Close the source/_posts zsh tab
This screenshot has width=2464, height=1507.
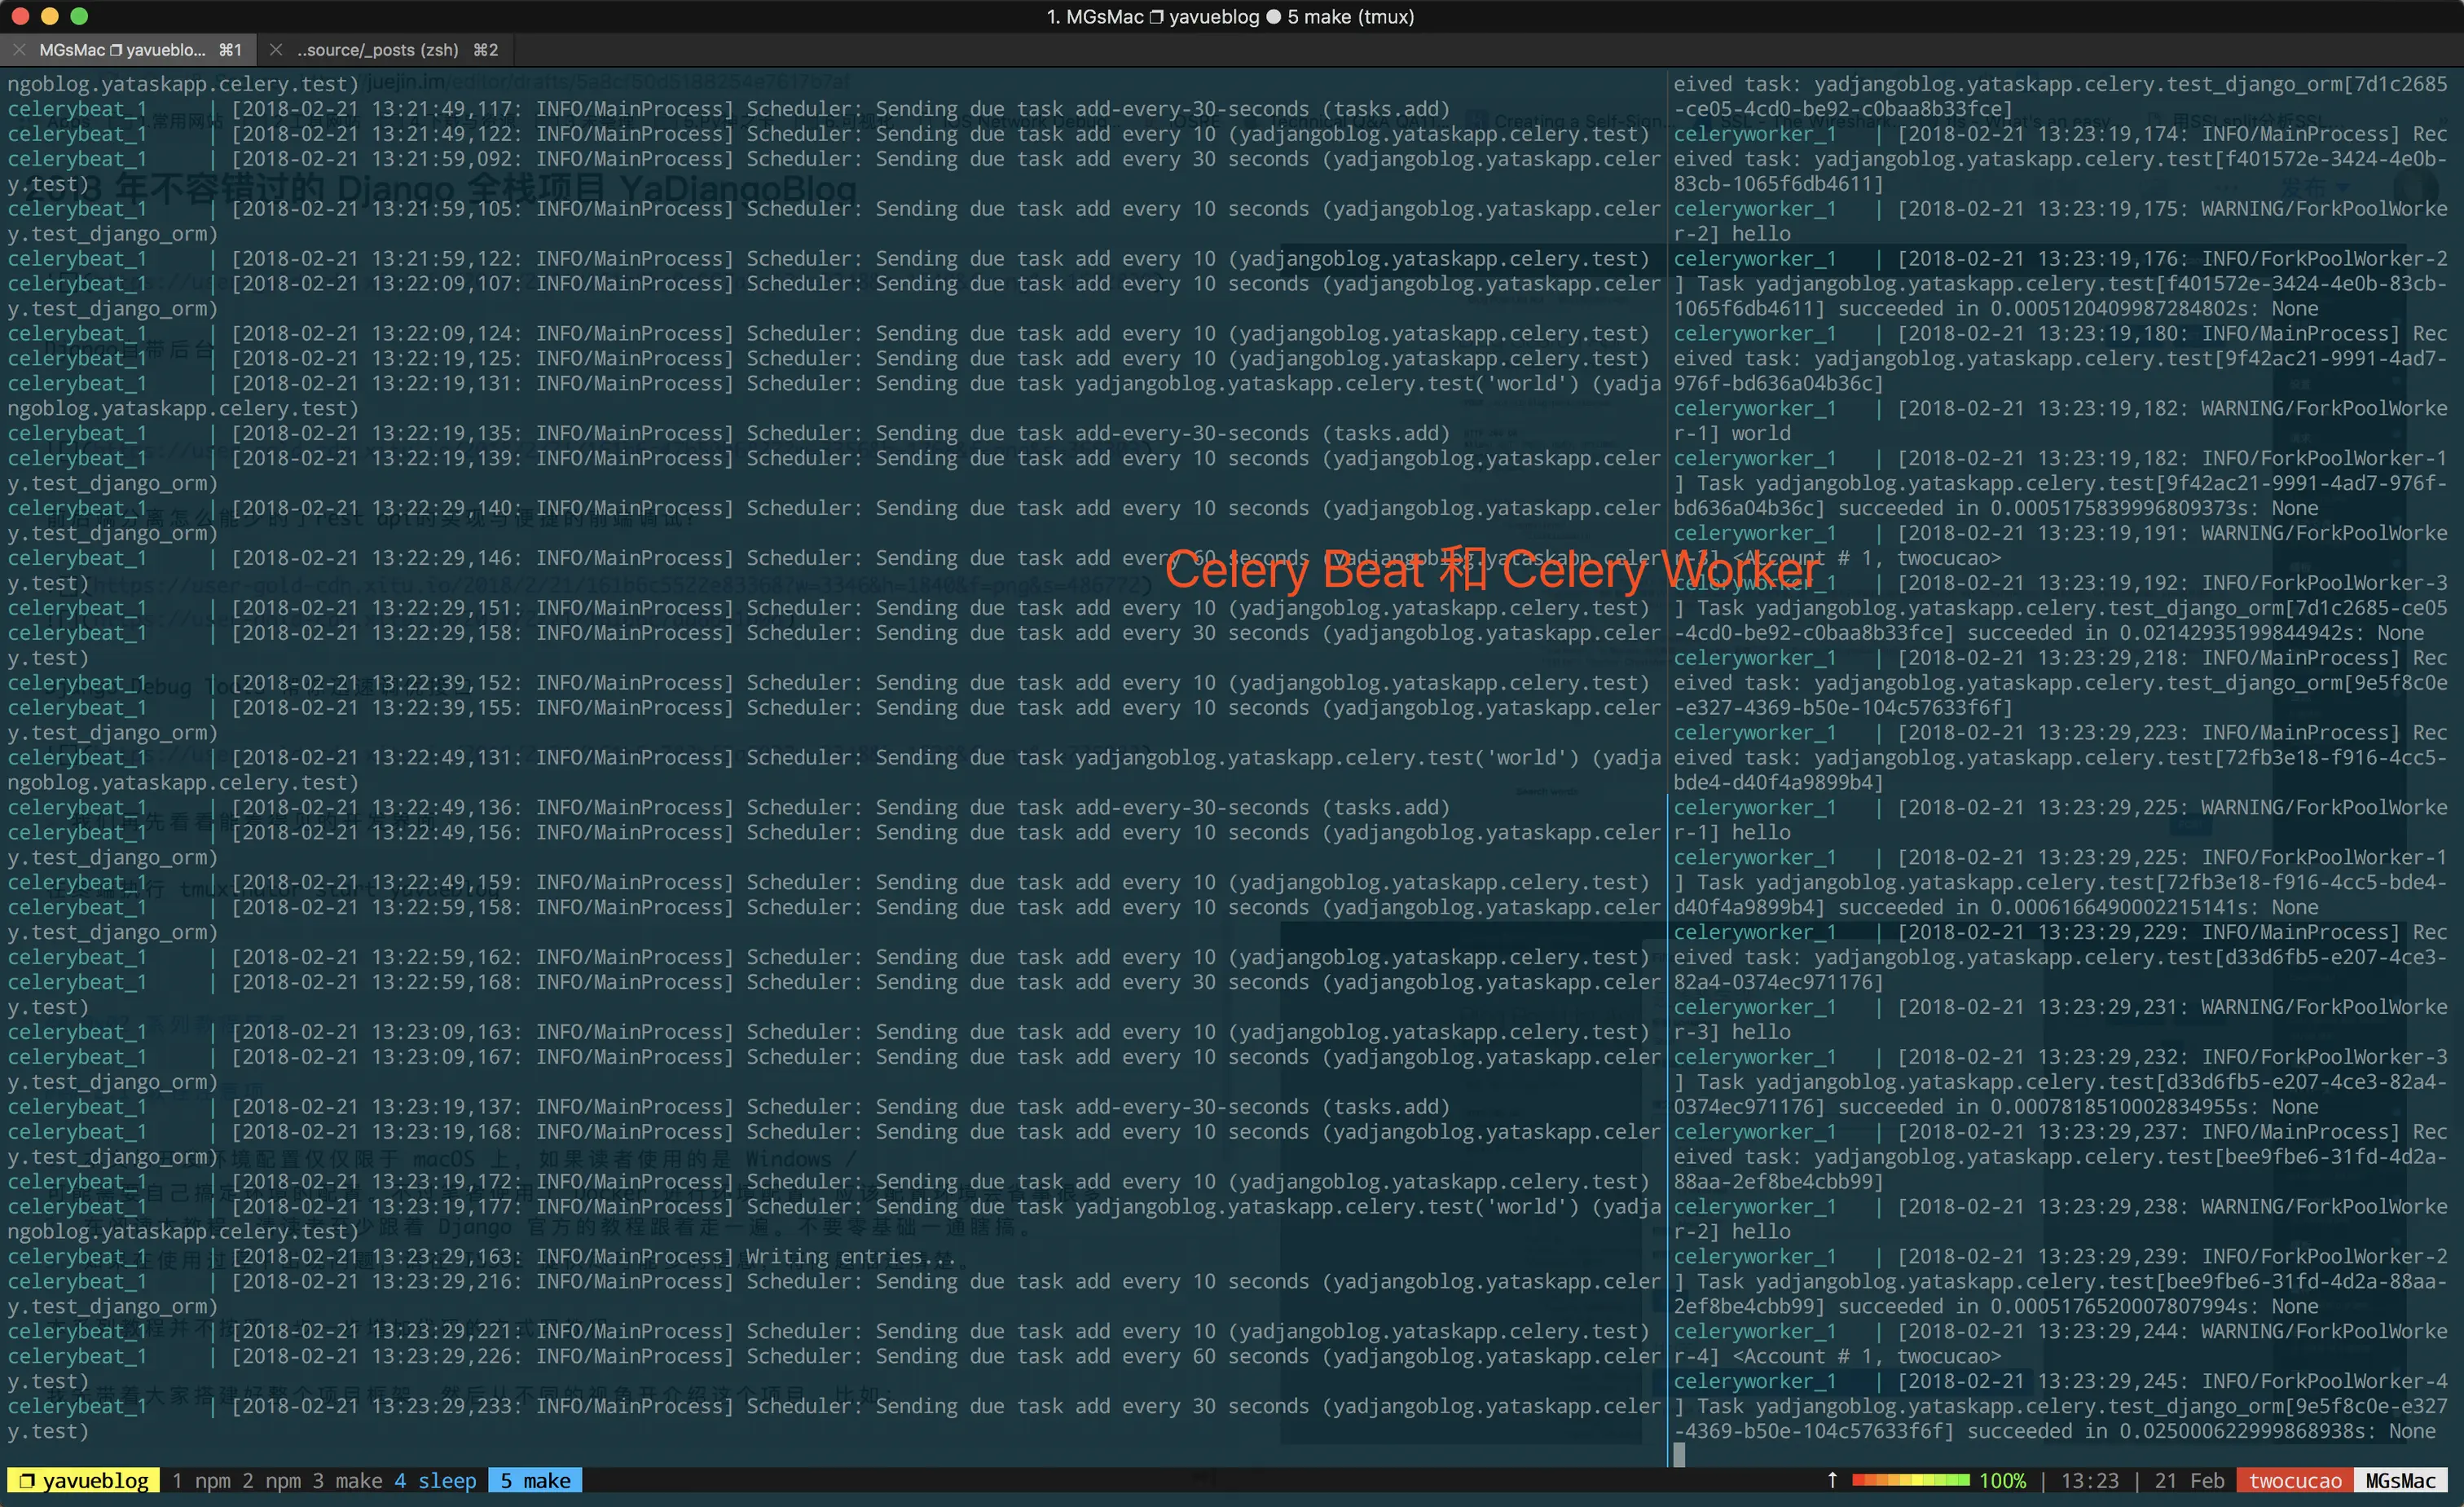(x=275, y=49)
